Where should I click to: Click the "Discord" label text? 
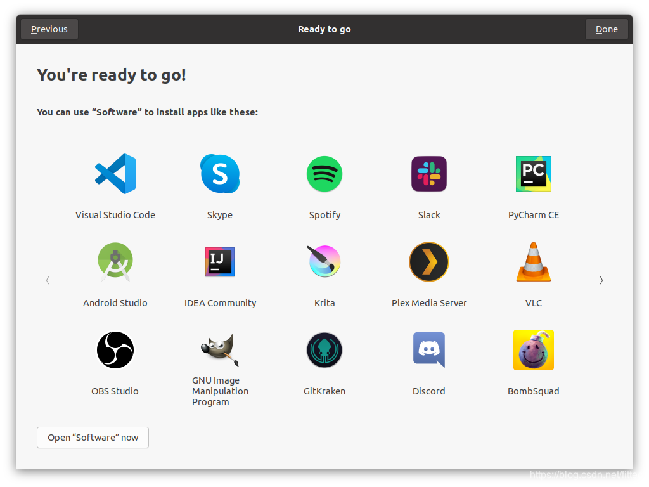coord(429,391)
